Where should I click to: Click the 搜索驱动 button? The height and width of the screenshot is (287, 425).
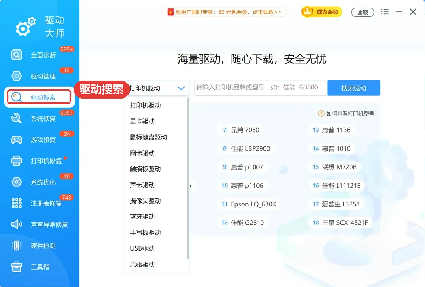coord(354,88)
